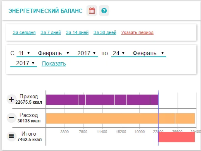
Task: Click the -7462.5 ккал total value
Action: click(x=29, y=139)
